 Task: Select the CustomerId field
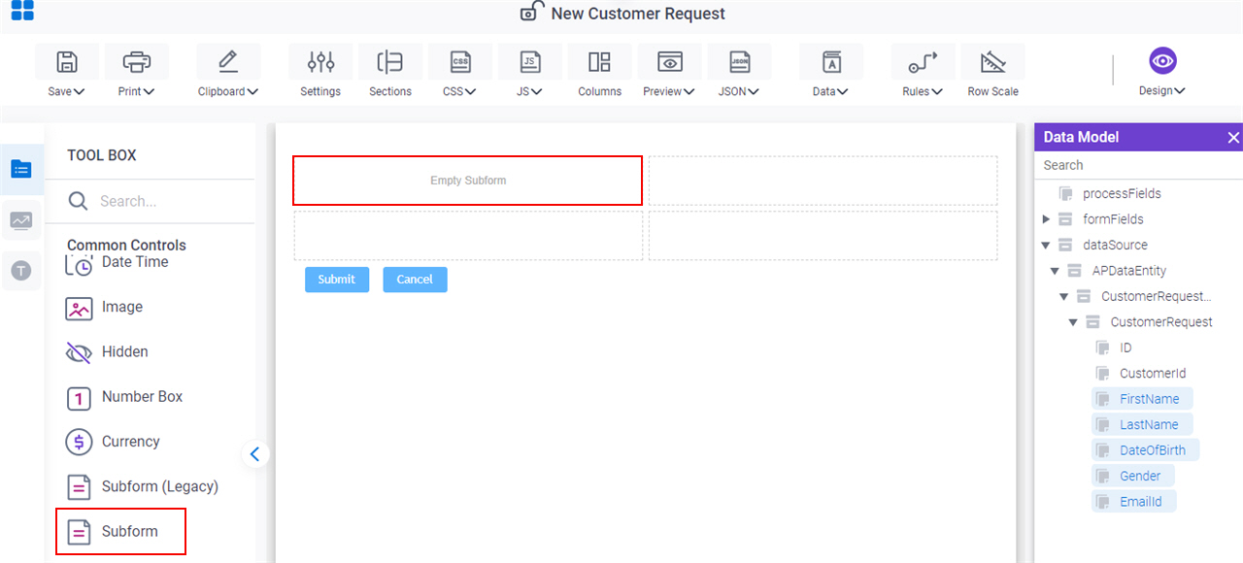pos(1153,374)
